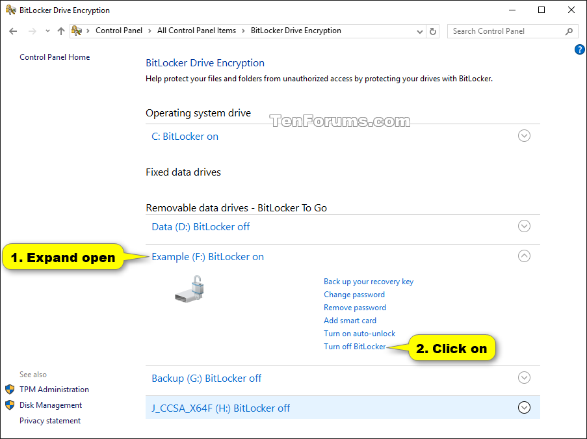Select All Control Panel Items breadcrumb

196,31
